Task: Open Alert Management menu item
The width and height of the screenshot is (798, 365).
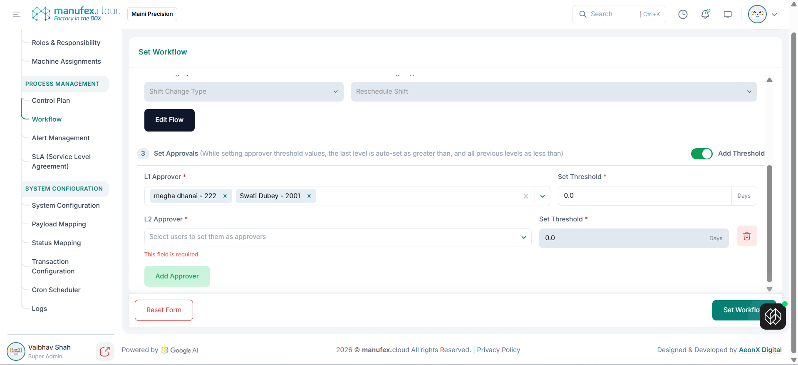Action: click(61, 138)
